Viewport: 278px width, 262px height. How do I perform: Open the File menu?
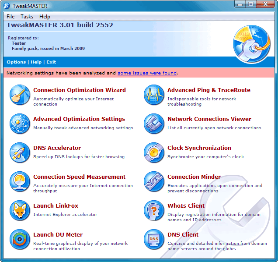click(10, 17)
